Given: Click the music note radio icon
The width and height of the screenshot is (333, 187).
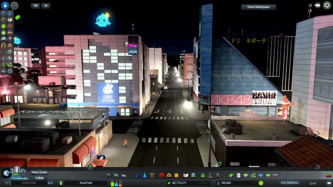Looking at the screenshot, I should point(318,167).
